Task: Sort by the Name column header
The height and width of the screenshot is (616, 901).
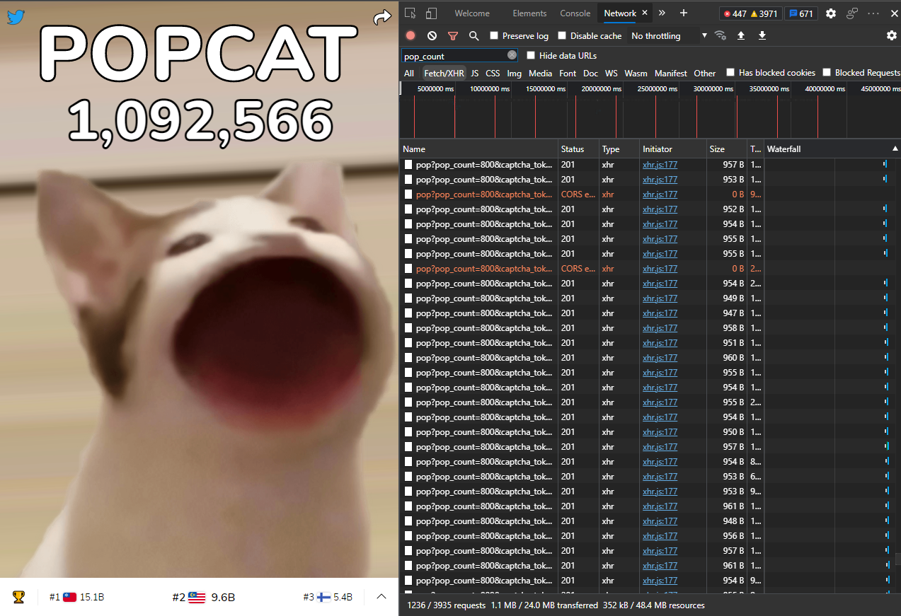Action: (479, 149)
